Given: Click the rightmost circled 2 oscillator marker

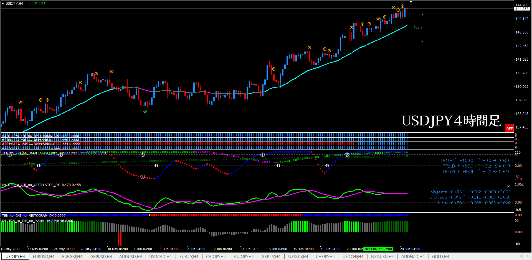Looking at the screenshot, I should [347, 155].
